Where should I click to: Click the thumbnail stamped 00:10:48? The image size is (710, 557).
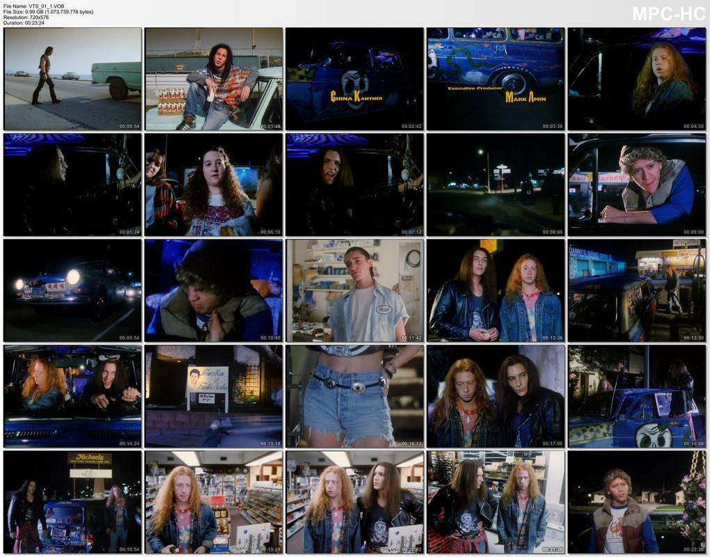pyautogui.click(x=214, y=291)
